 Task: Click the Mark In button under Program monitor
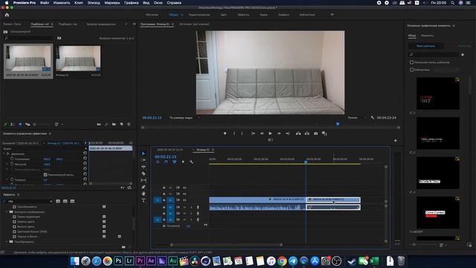pos(234,133)
